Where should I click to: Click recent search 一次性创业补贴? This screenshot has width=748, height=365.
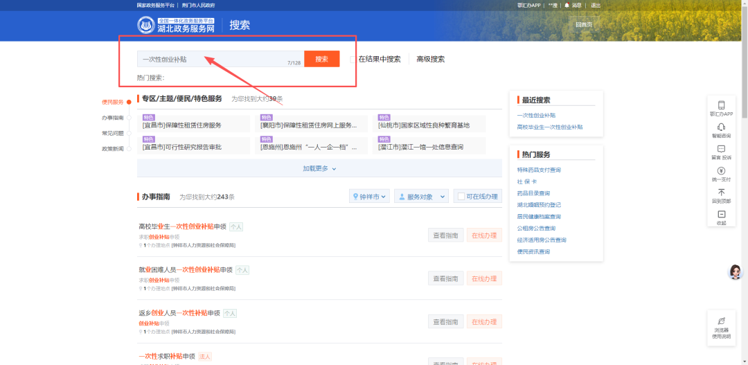536,116
